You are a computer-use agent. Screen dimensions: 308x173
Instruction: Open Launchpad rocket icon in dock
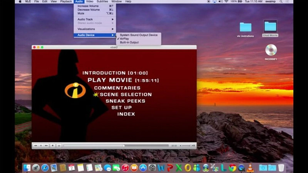pyautogui.click(x=36, y=168)
